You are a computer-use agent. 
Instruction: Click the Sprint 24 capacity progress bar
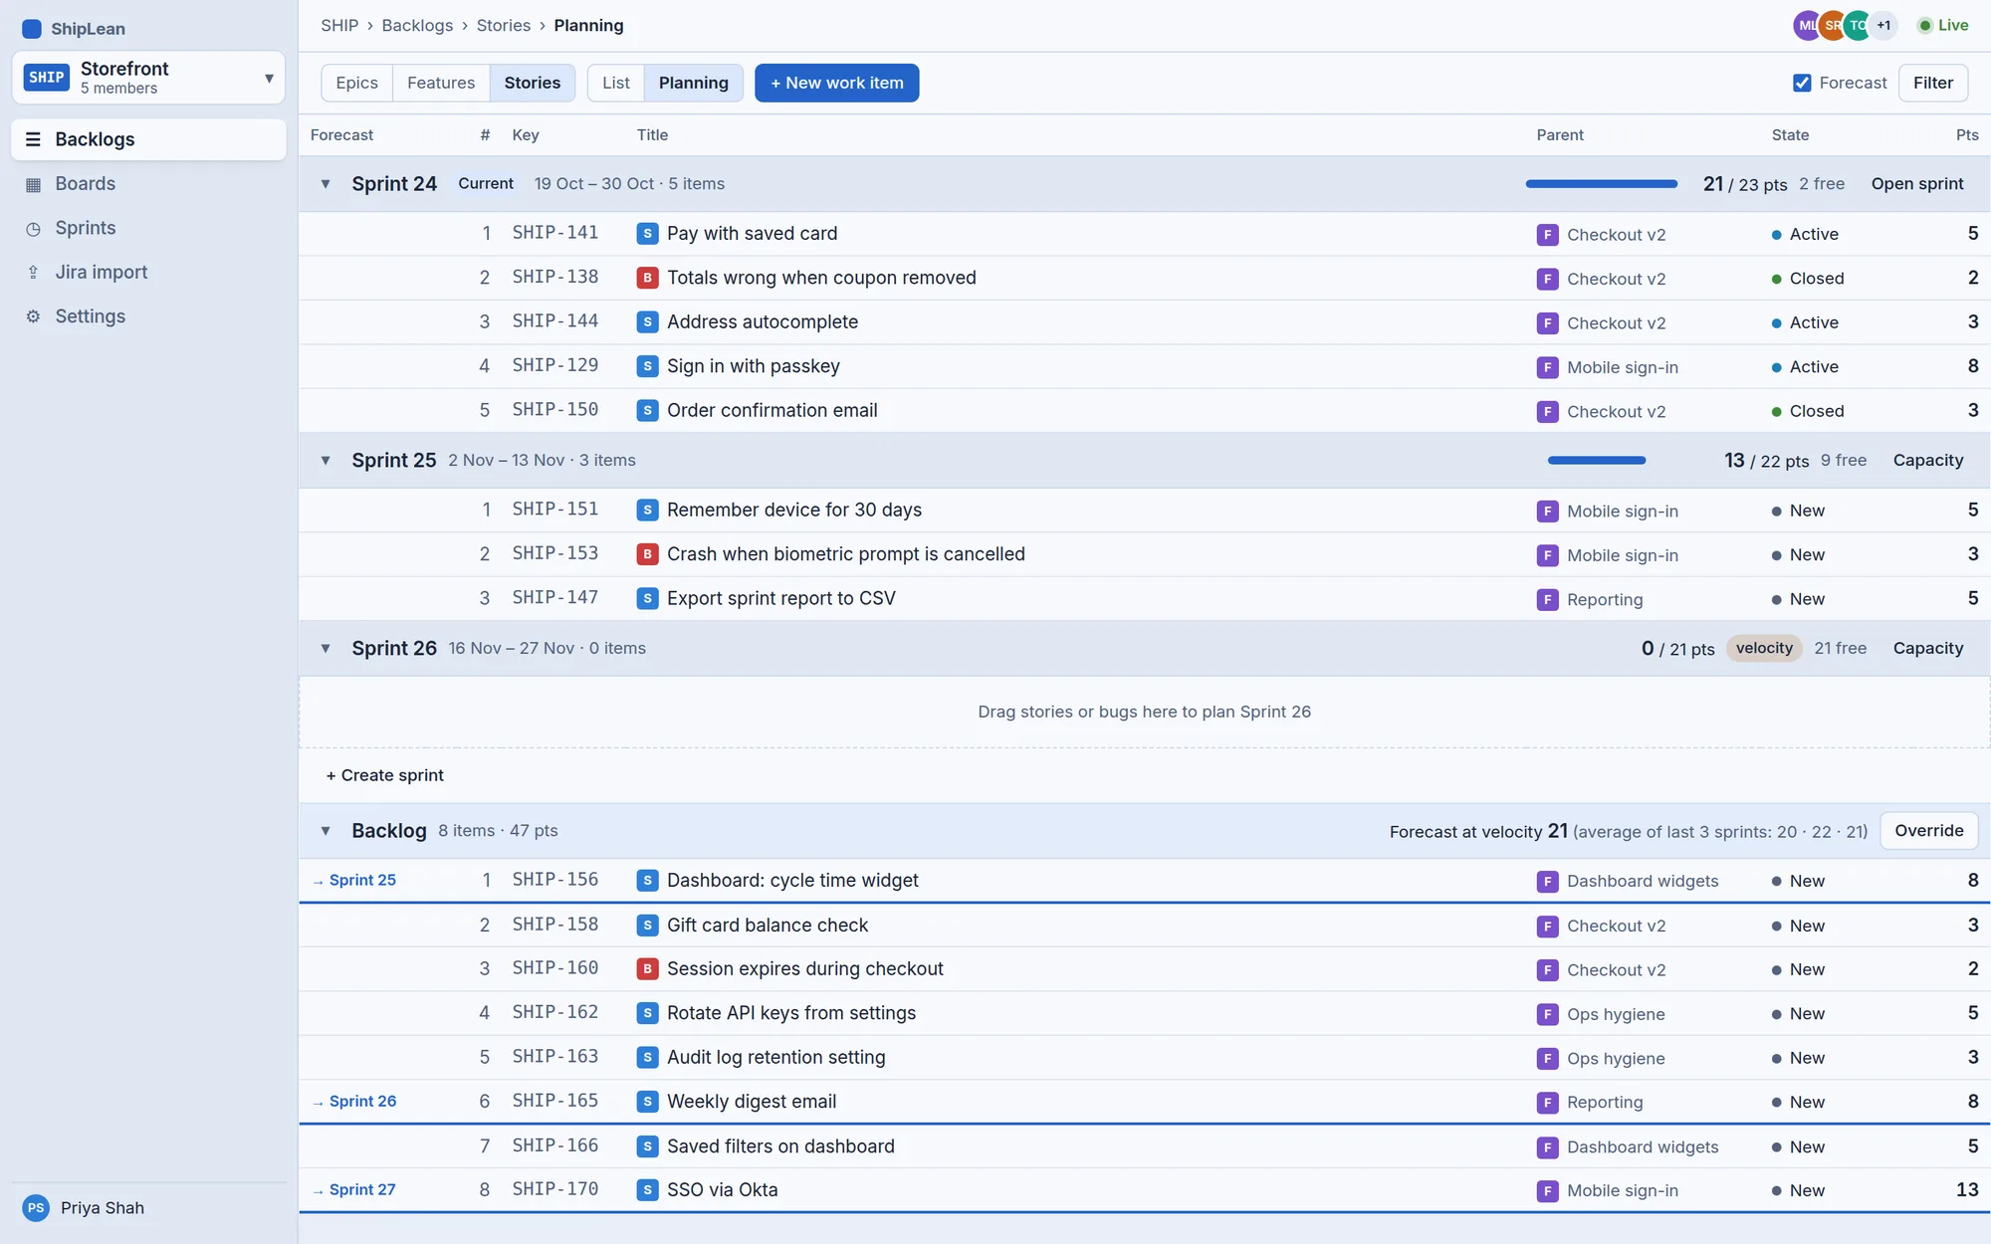(x=1601, y=184)
